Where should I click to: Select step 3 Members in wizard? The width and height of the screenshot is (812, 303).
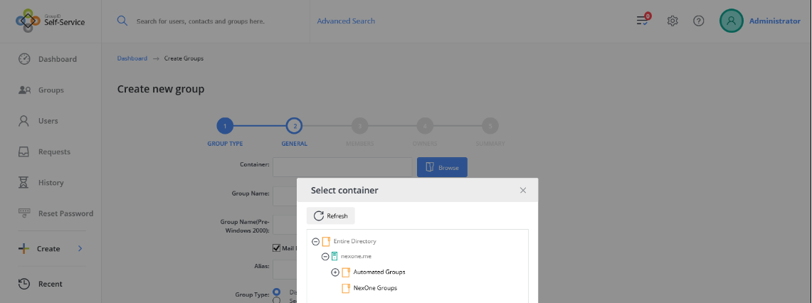tap(359, 126)
